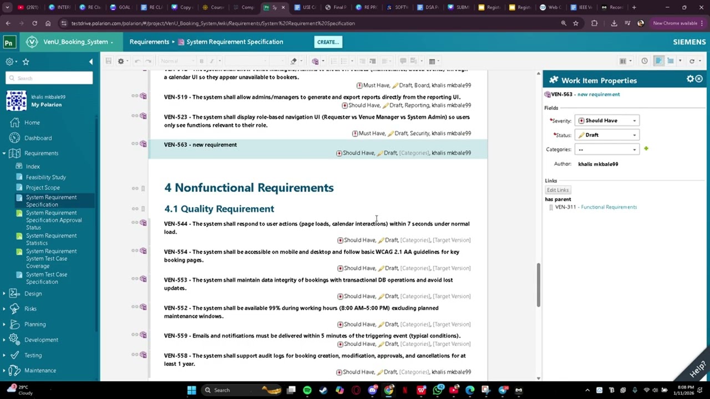Open Work Item Properties gear settings
This screenshot has height=399, width=710.
click(x=690, y=79)
